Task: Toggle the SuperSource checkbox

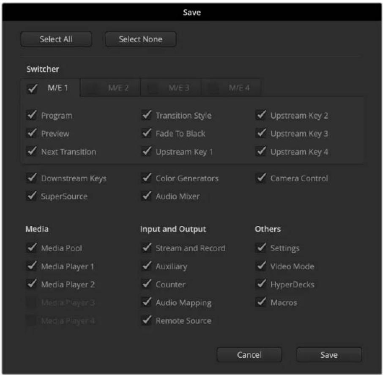Action: 32,196
